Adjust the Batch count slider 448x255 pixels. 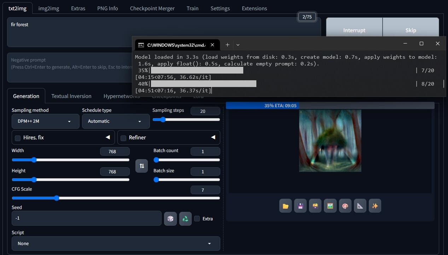click(x=187, y=160)
